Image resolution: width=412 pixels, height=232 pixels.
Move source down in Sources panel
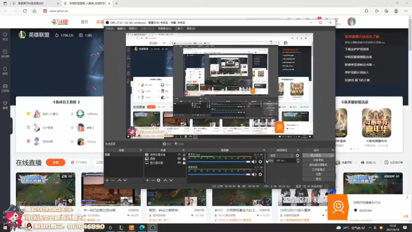tap(171, 180)
